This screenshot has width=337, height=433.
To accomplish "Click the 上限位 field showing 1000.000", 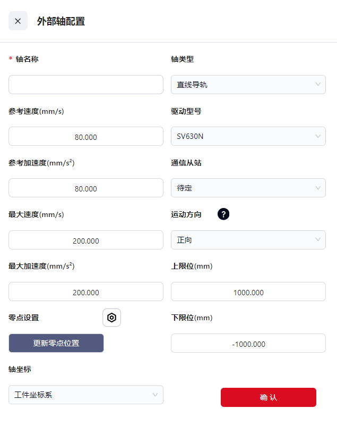I will (248, 292).
